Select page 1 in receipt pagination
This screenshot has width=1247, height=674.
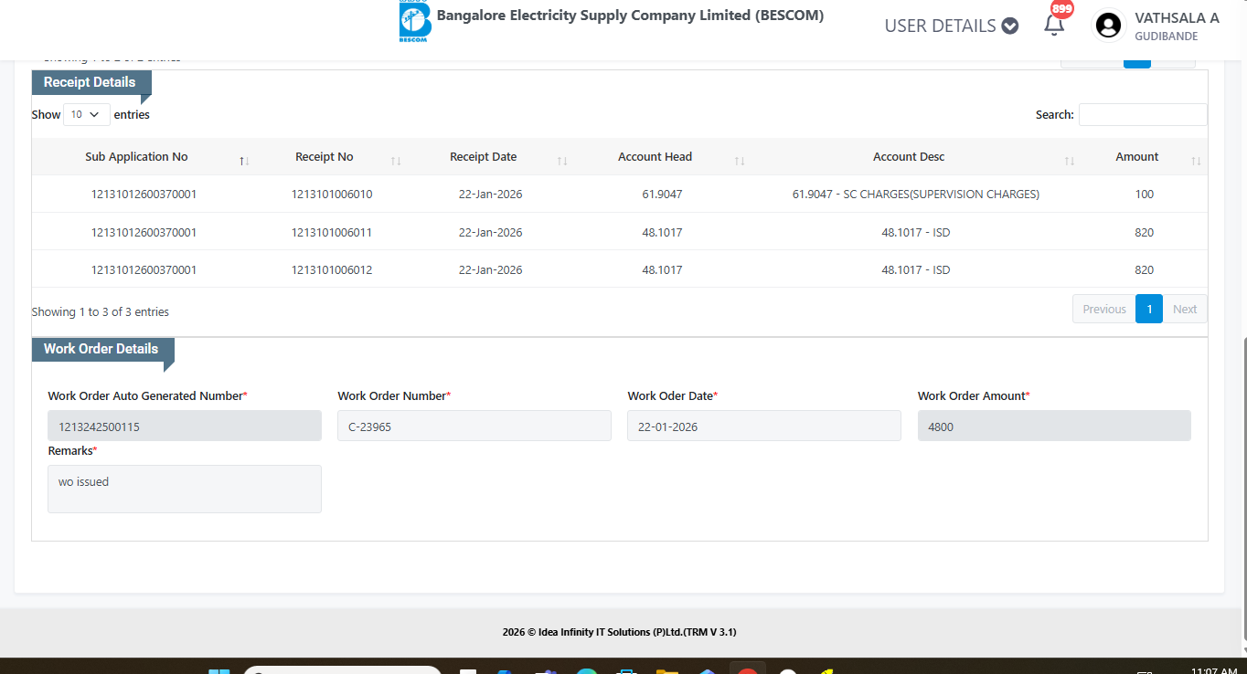tap(1148, 310)
